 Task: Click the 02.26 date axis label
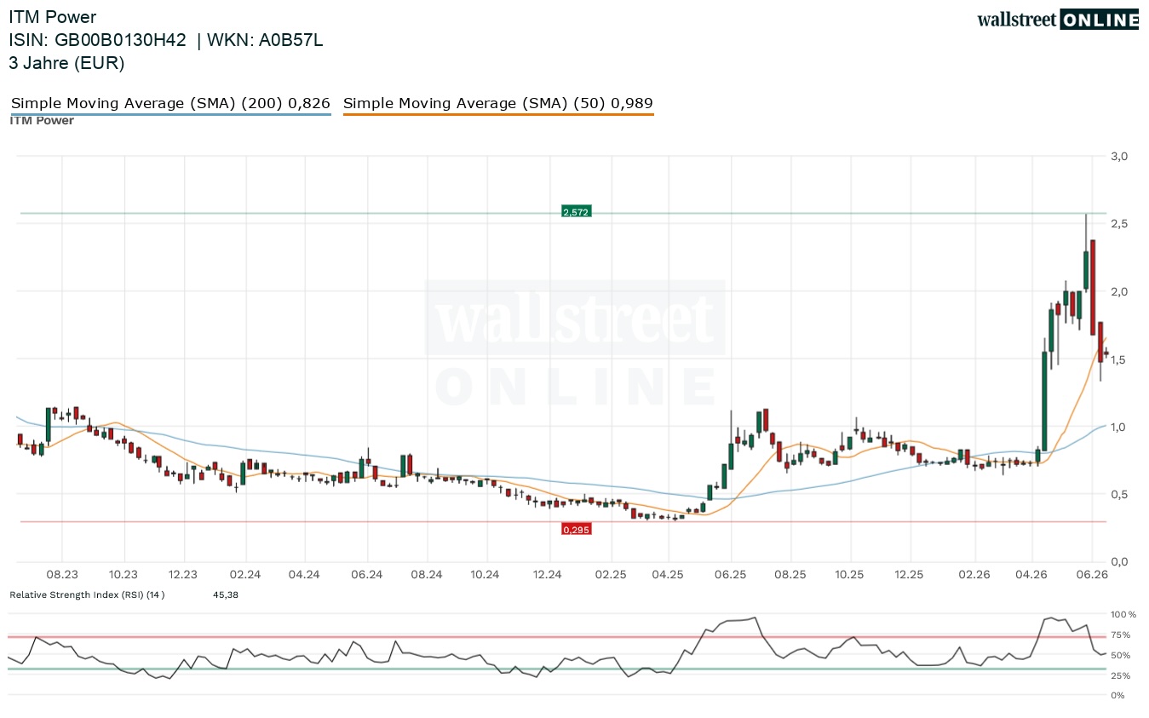pyautogui.click(x=974, y=575)
